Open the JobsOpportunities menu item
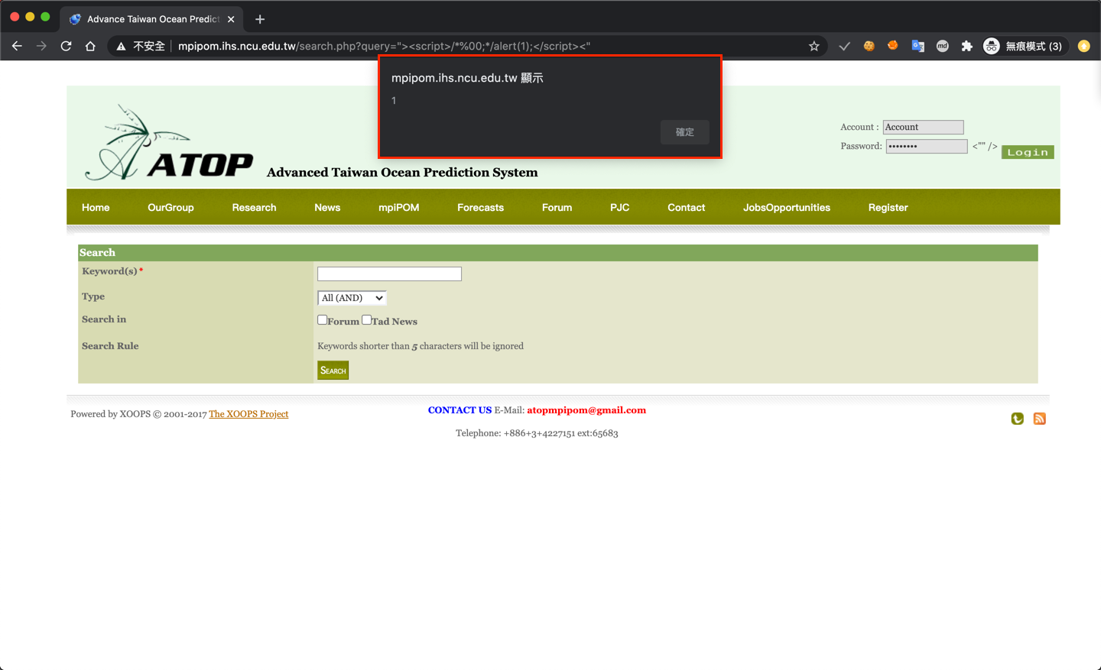This screenshot has width=1101, height=670. [x=786, y=207]
